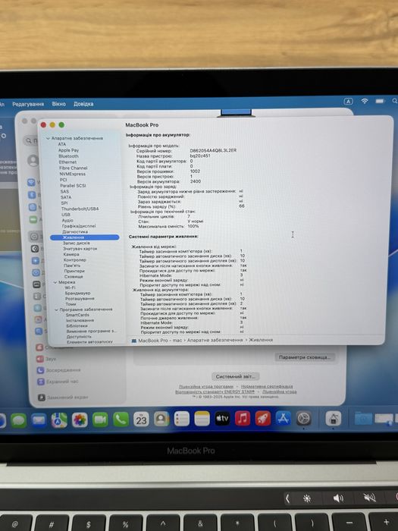This screenshot has height=531, width=398.
Task: Open the blue Downloads folder in the Dock
Action: click(363, 419)
